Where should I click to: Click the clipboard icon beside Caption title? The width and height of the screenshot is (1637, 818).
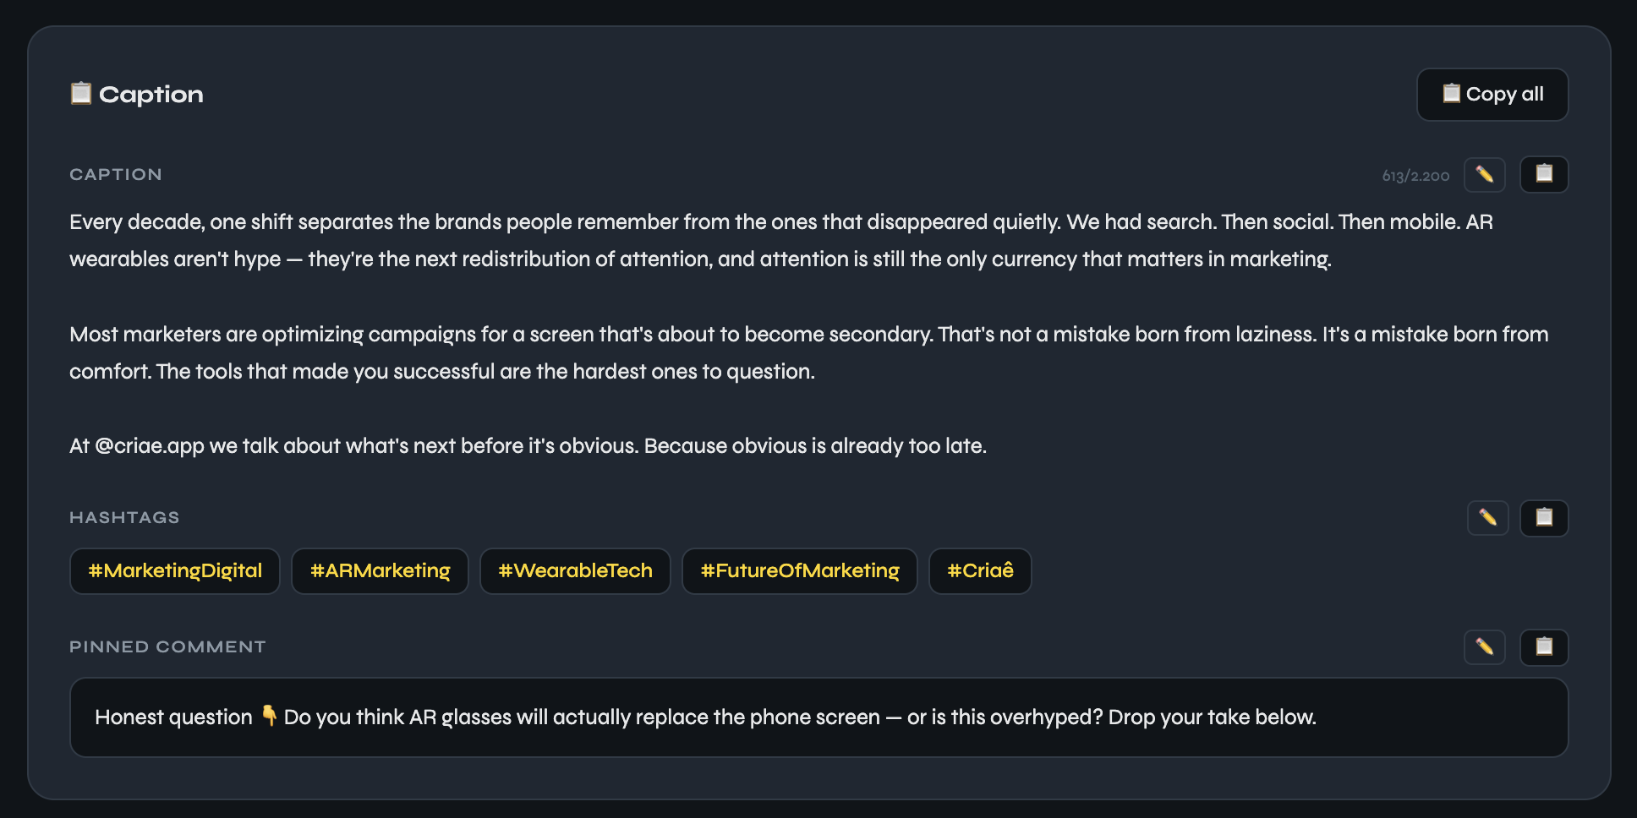81,94
